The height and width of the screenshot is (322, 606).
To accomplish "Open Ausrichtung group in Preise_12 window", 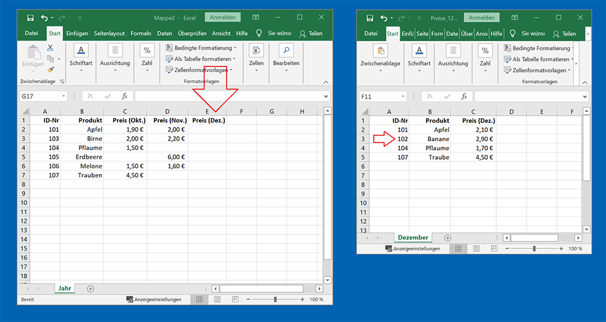I will coord(453,57).
